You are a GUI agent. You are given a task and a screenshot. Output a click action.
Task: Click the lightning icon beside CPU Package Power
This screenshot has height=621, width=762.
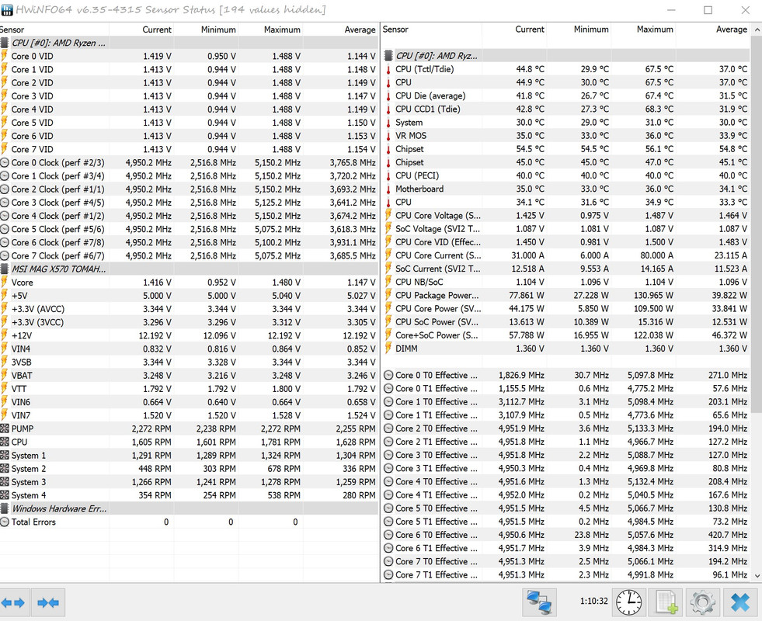[x=388, y=295]
